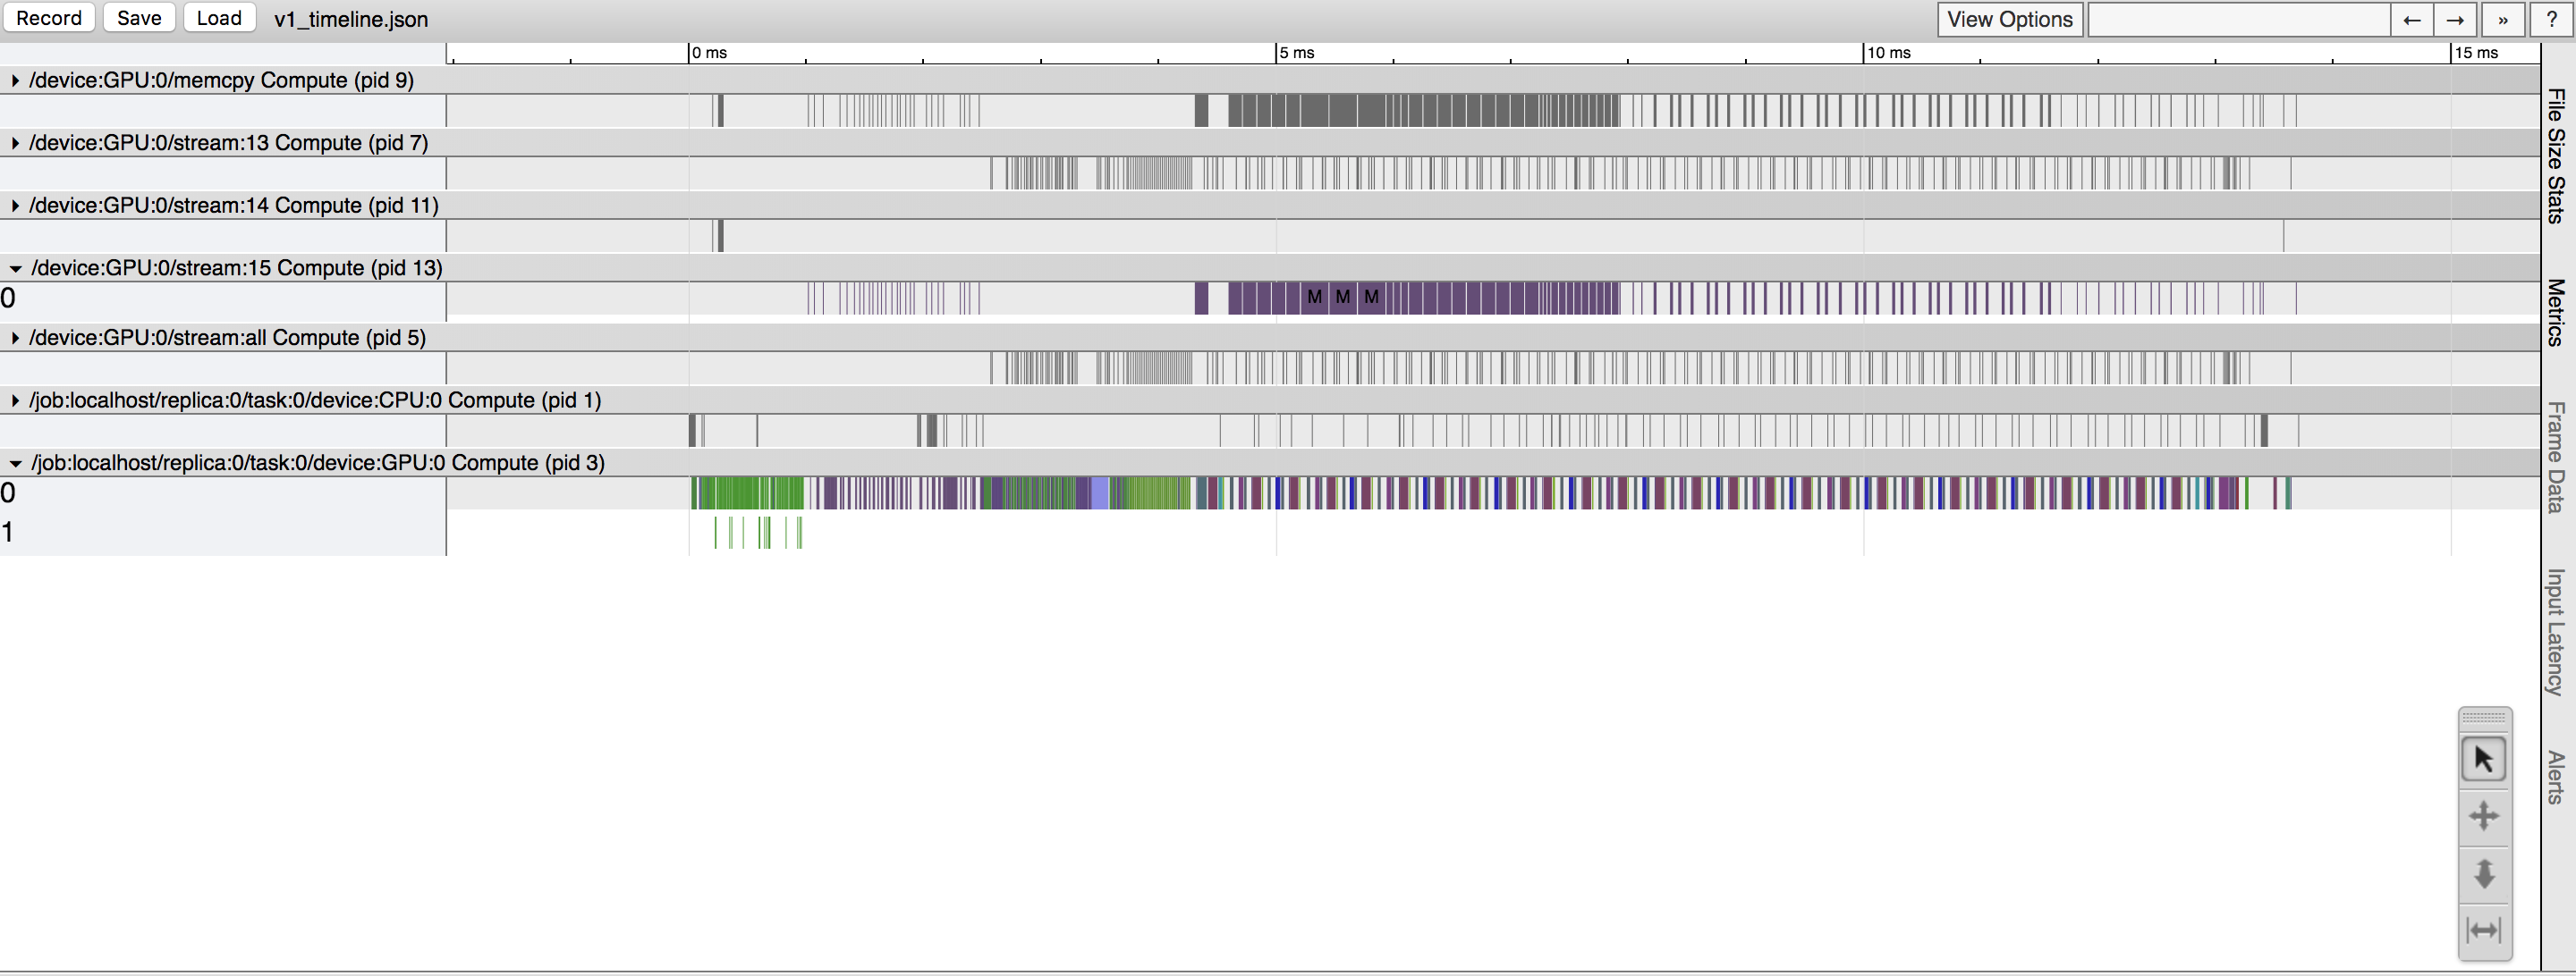Expand the stream:13 Compute process row
The height and width of the screenshot is (976, 2576).
(x=14, y=143)
